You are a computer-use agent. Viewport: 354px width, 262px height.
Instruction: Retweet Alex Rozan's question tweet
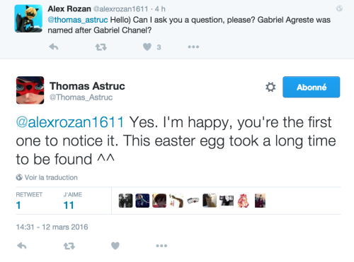tap(101, 47)
